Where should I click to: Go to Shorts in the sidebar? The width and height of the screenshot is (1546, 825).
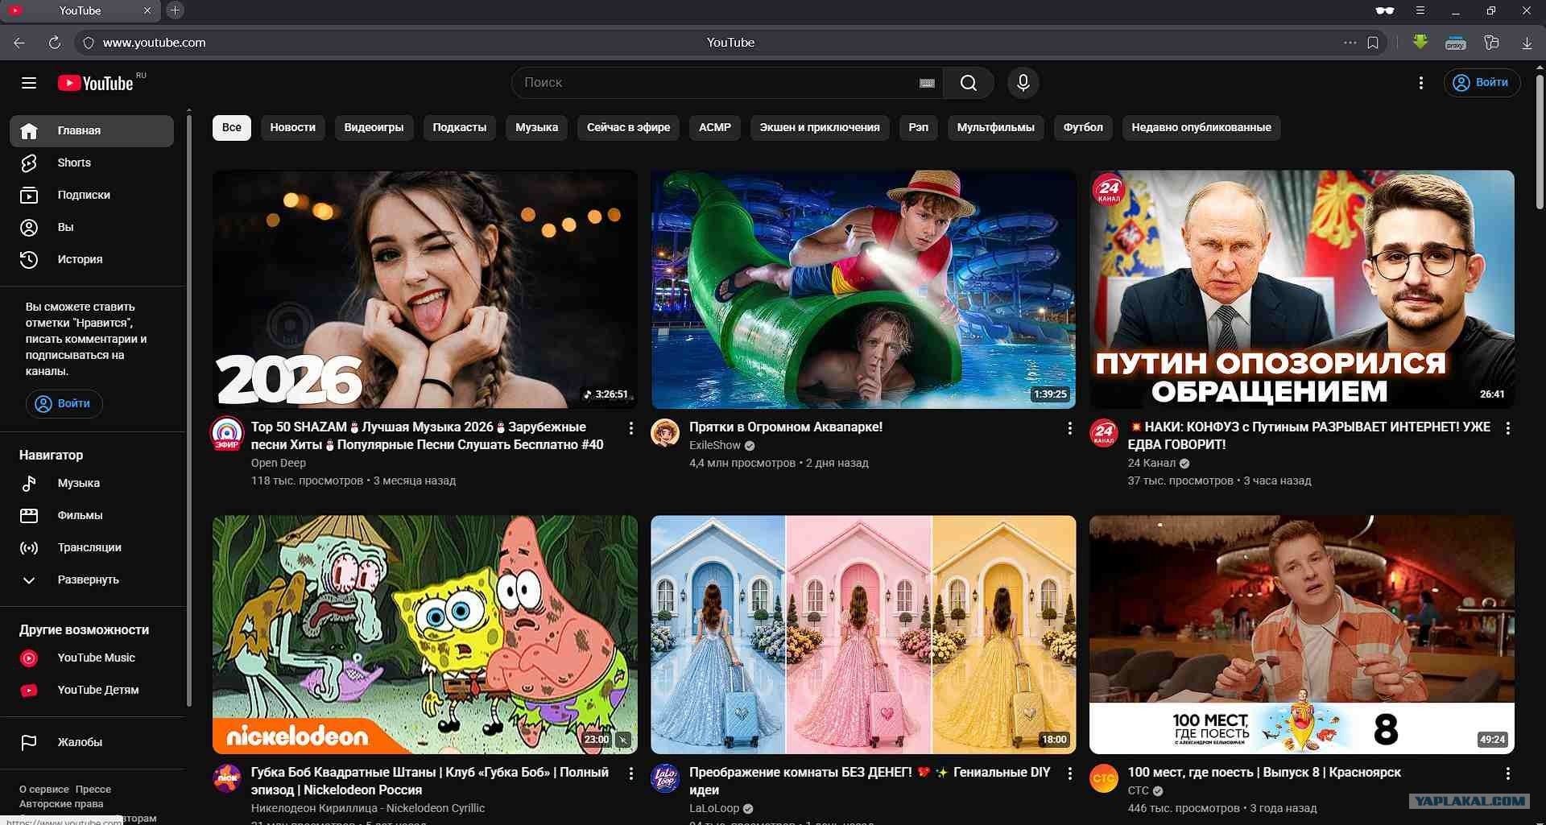[92, 163]
